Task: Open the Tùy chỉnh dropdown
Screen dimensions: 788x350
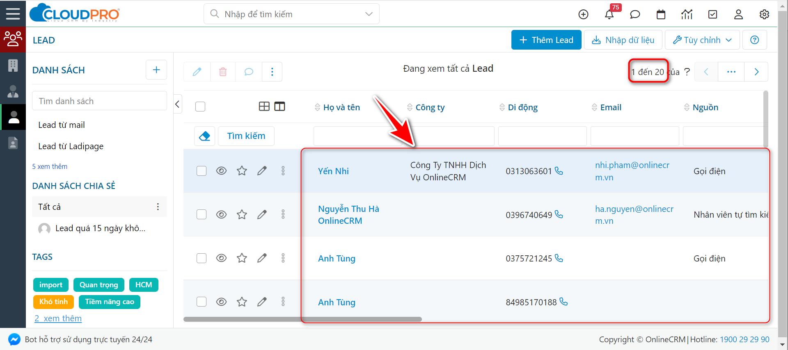Action: coord(702,40)
